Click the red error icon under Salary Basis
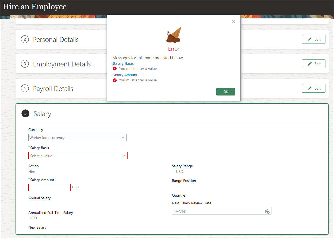The width and height of the screenshot is (334, 239). pos(115,69)
